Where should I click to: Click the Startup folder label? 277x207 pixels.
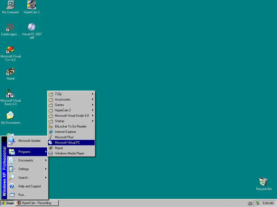(x=60, y=121)
